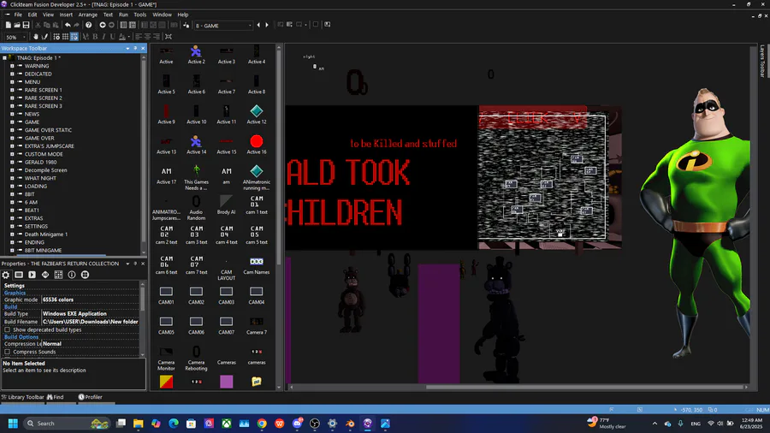
Task: Click the text color toolbar icon
Action: click(122, 37)
